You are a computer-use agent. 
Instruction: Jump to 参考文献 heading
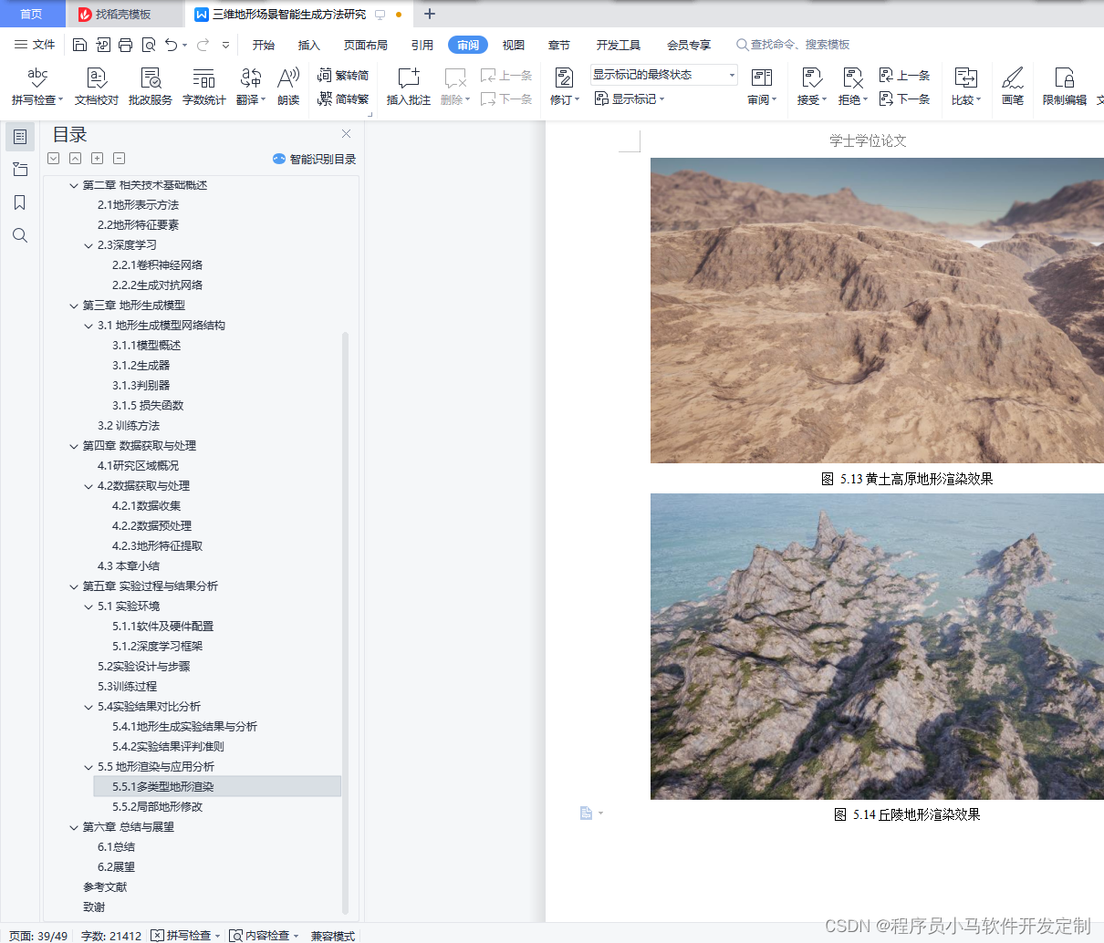105,887
